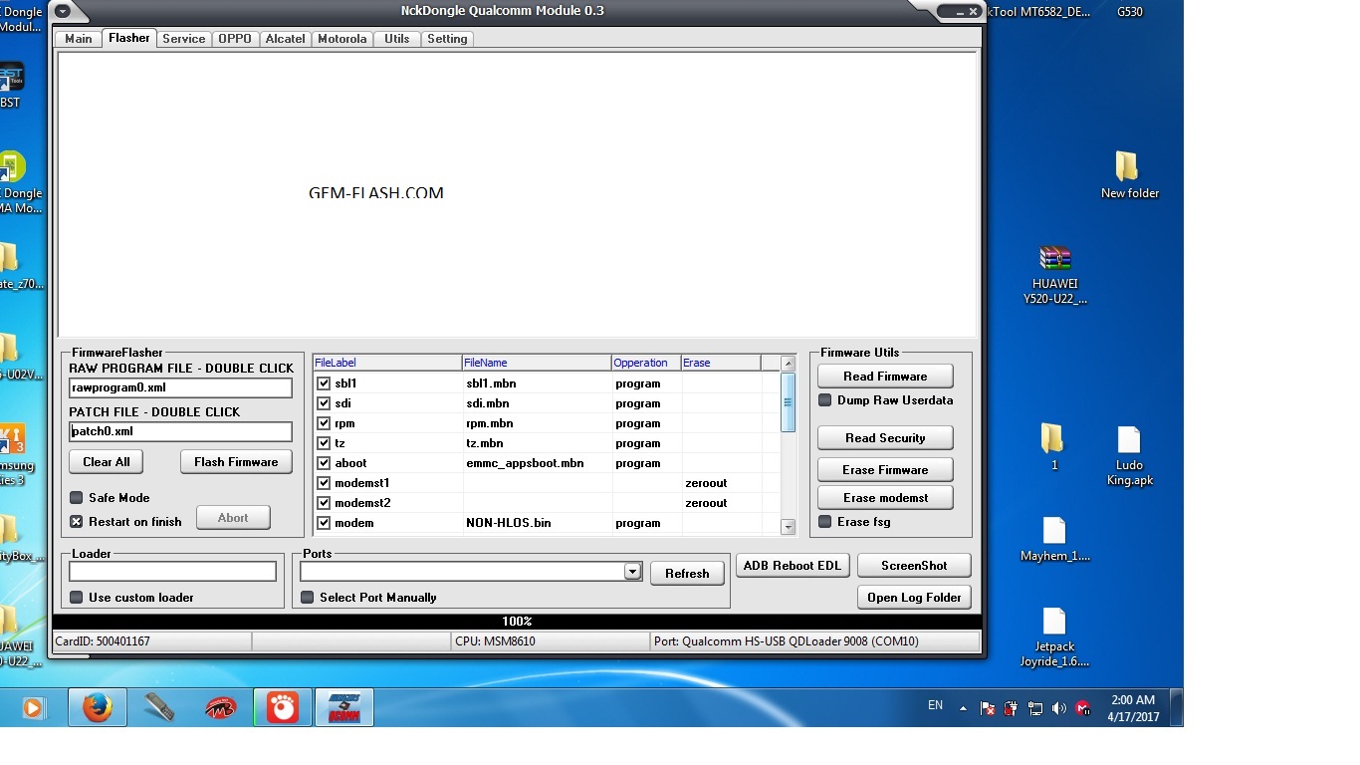Click the red M taskbar icon
1360x765 pixels.
(221, 707)
